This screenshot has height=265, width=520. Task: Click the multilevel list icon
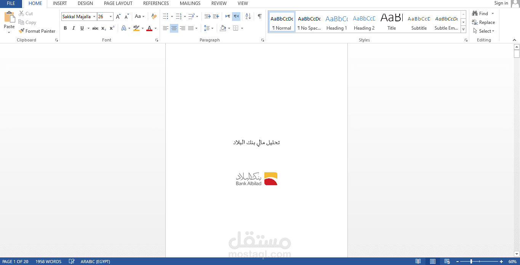[x=191, y=16]
